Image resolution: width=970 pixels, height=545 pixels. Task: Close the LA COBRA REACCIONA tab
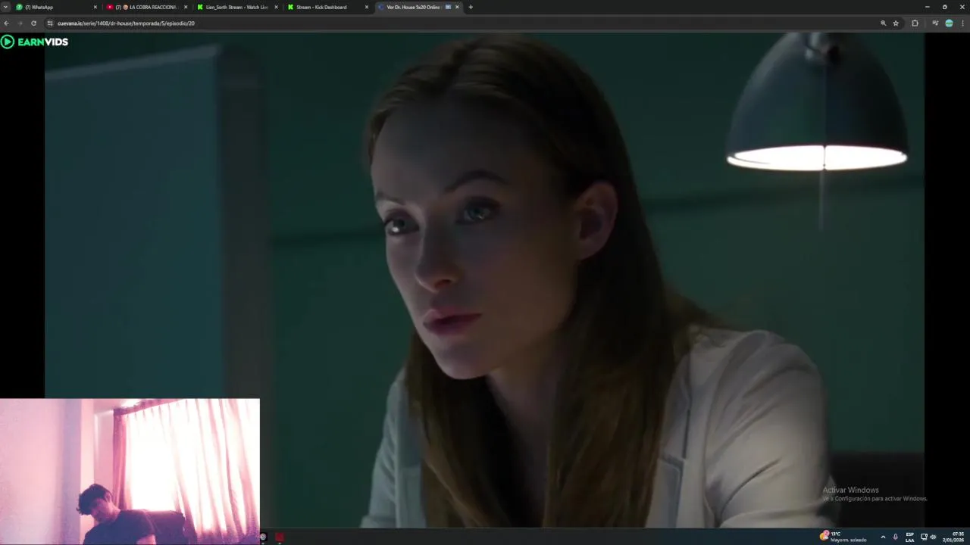point(186,7)
